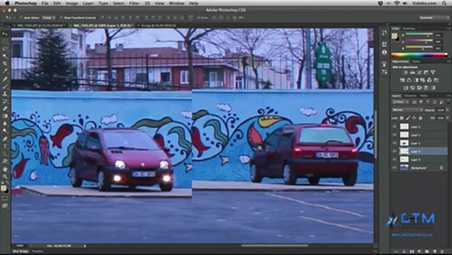The height and width of the screenshot is (255, 452).
Task: Click the foreground color swatch in Color panel
Action: (x=394, y=36)
